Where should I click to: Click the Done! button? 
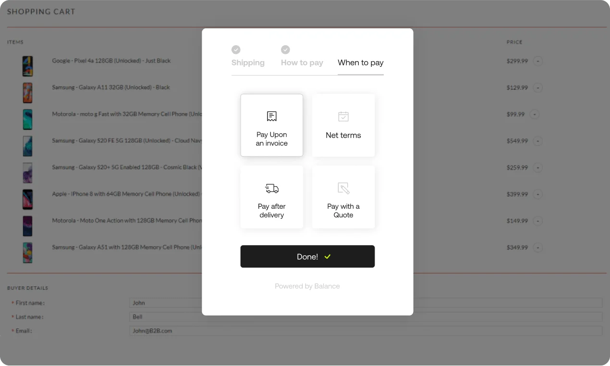307,256
